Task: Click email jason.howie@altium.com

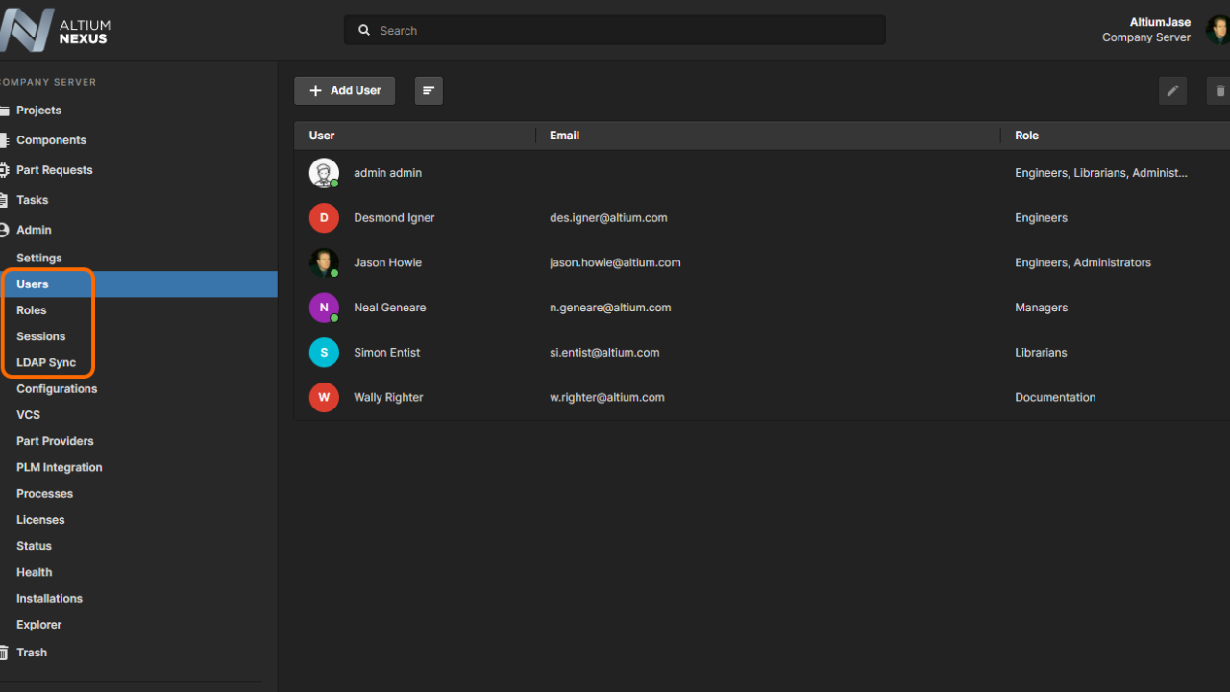Action: (x=615, y=262)
